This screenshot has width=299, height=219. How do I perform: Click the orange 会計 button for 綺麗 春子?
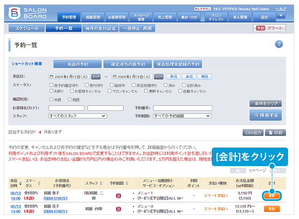tap(272, 196)
